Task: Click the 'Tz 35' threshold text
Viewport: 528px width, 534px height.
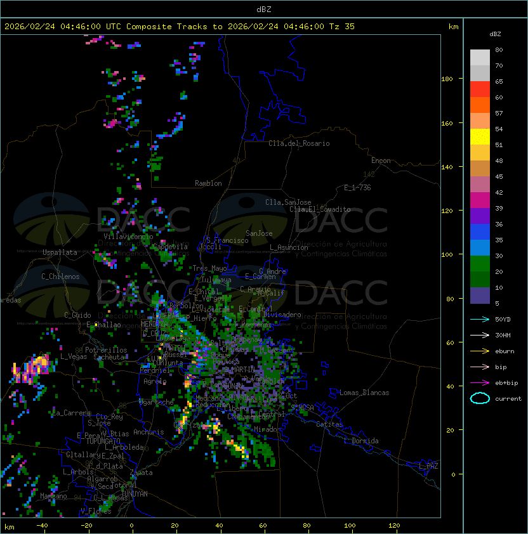Action: tap(342, 27)
